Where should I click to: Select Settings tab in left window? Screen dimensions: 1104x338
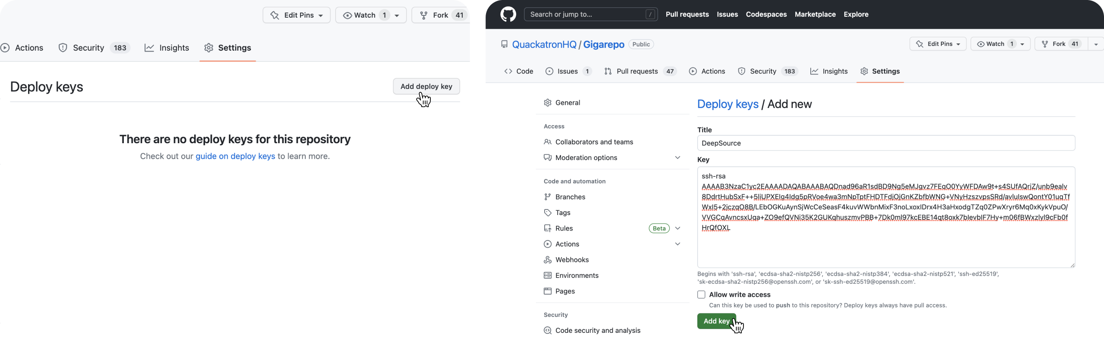228,48
